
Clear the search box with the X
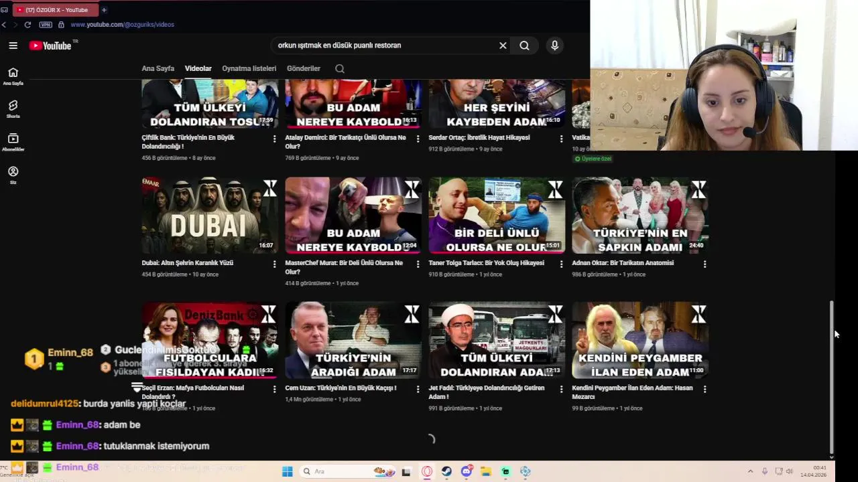coord(503,46)
